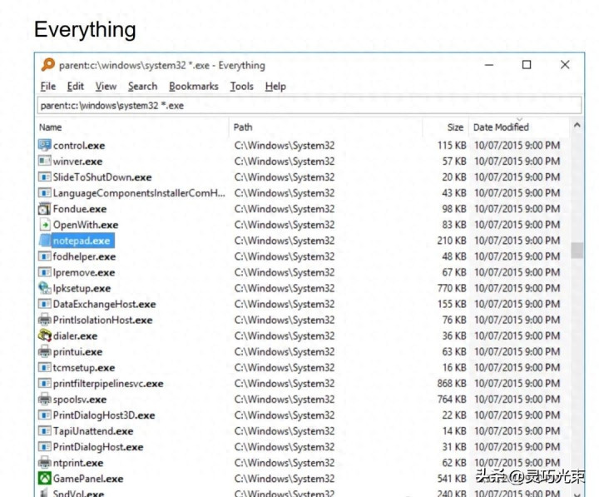Screen dimensions: 599x497
Task: Click the control.exe file icon
Action: pyautogui.click(x=45, y=145)
